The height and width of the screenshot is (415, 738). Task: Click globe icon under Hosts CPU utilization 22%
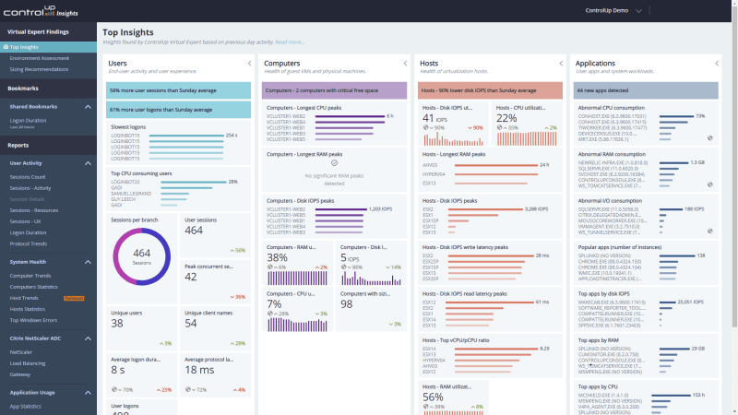[499, 127]
